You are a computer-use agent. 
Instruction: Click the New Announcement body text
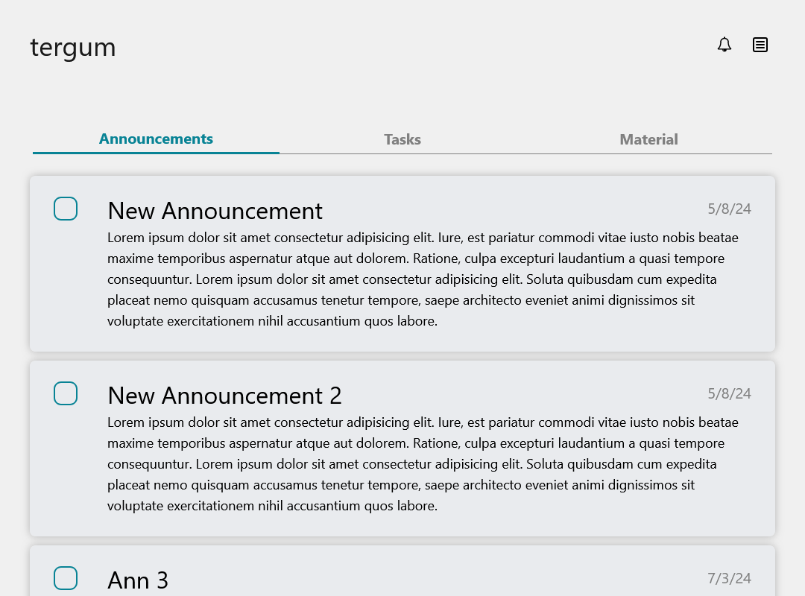[x=423, y=279]
